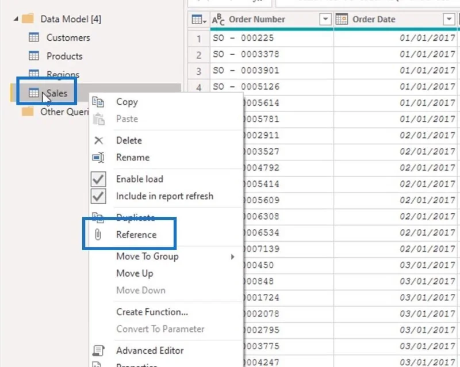Choose Reference from the context menu
This screenshot has height=367, width=460.
(136, 235)
